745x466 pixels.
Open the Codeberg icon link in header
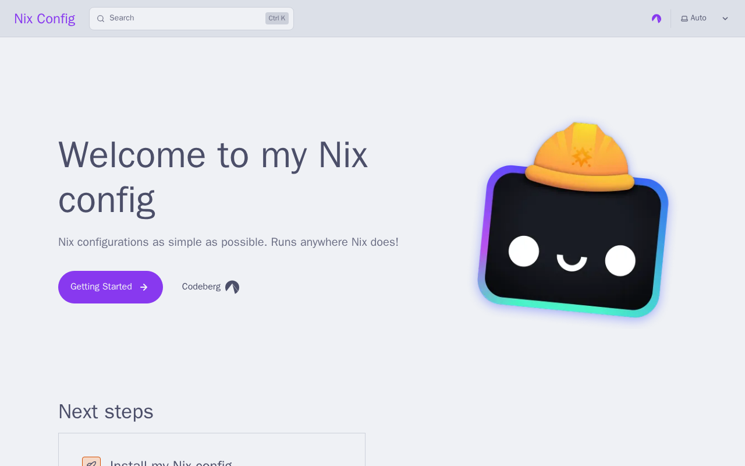[x=657, y=19]
